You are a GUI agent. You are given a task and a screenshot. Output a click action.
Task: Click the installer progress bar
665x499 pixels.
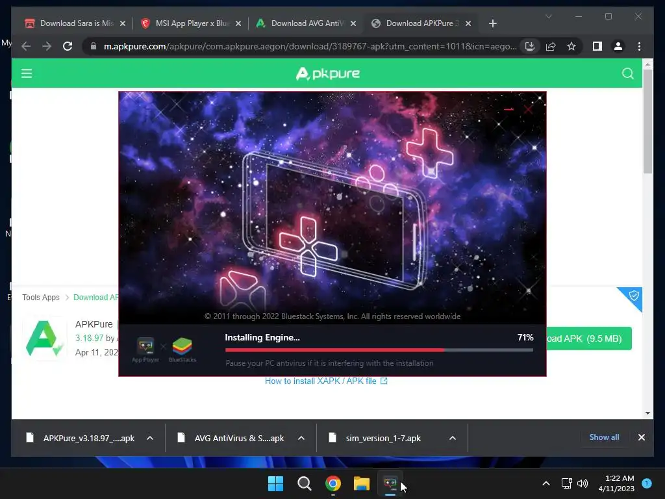[379, 350]
